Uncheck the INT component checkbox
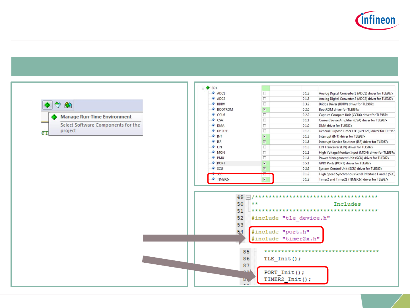This screenshot has width=410, height=308. click(x=265, y=136)
